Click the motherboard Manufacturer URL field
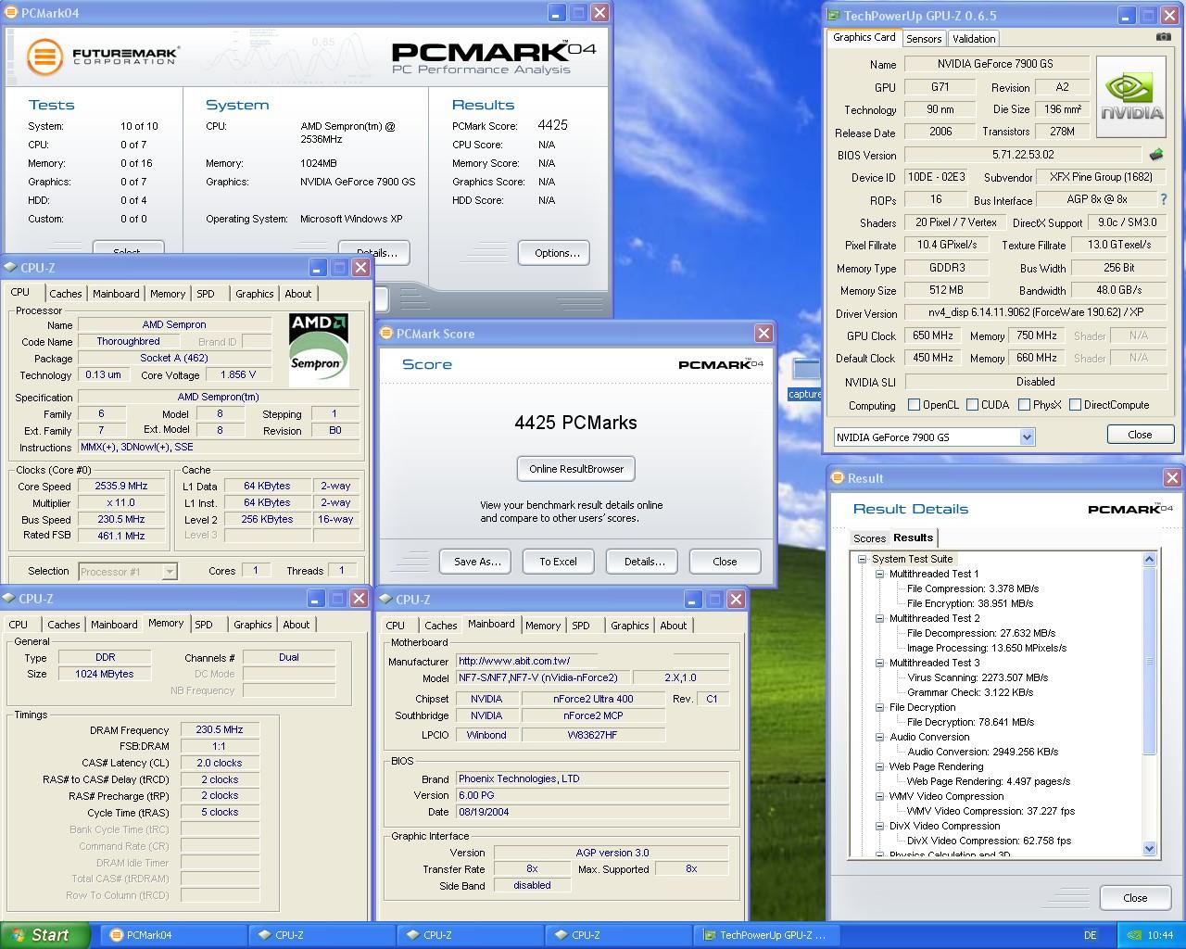Image resolution: width=1186 pixels, height=949 pixels. click(x=592, y=661)
